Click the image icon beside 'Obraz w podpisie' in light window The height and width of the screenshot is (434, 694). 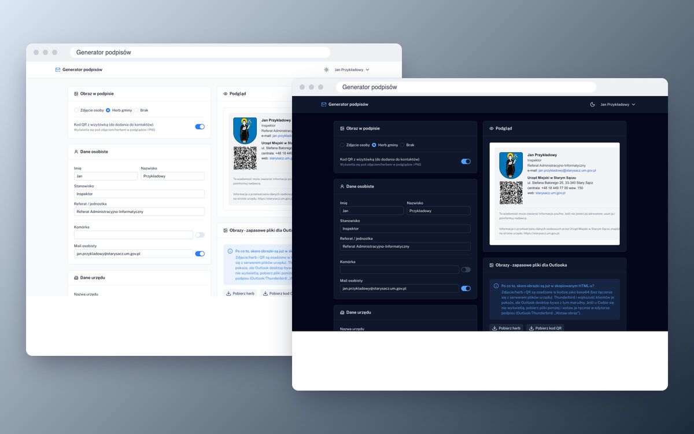[76, 94]
